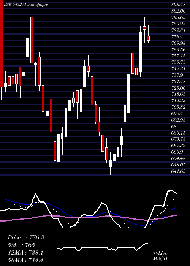Choose the 660.9 axis label

(x=177, y=152)
